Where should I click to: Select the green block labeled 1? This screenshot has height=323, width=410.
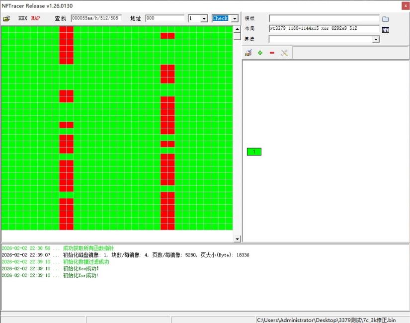254,152
